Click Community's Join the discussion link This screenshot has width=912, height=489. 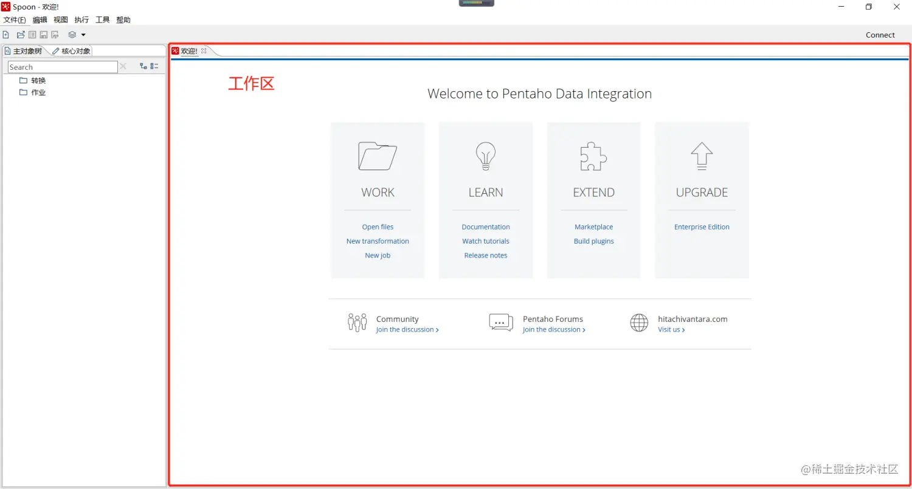coord(407,330)
